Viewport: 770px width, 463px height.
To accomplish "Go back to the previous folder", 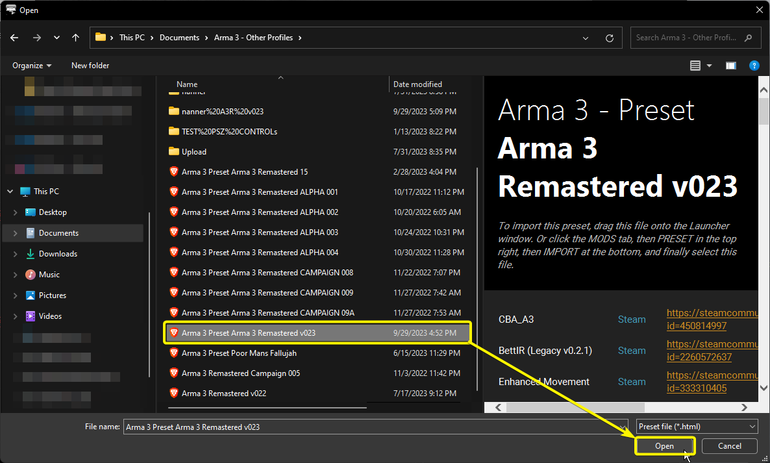I will (x=14, y=38).
